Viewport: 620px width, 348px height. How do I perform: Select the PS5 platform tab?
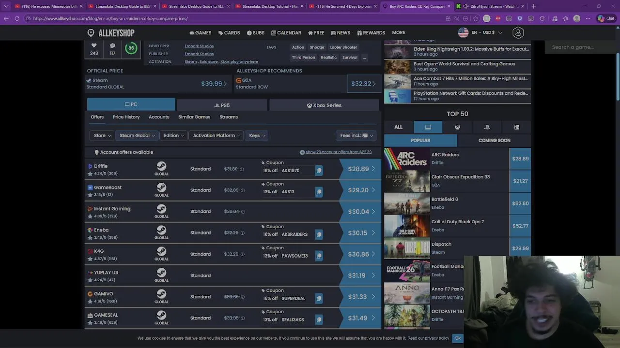[x=222, y=105]
